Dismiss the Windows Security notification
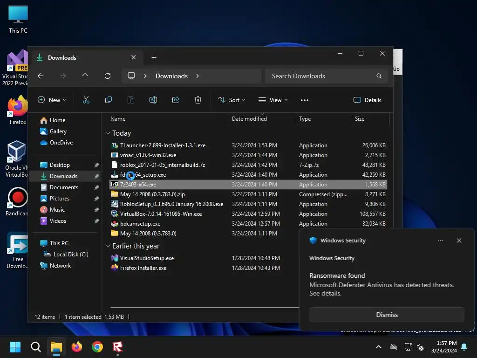 click(387, 315)
